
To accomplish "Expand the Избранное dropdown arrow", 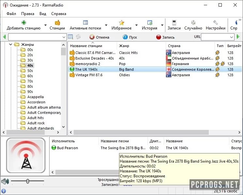I will [x=136, y=25].
